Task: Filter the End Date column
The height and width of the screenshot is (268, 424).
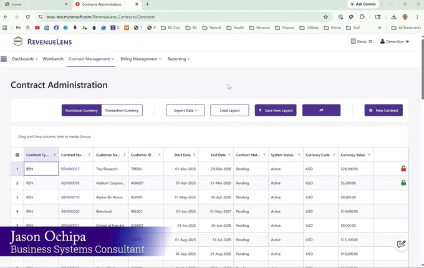Action: pyautogui.click(x=229, y=155)
